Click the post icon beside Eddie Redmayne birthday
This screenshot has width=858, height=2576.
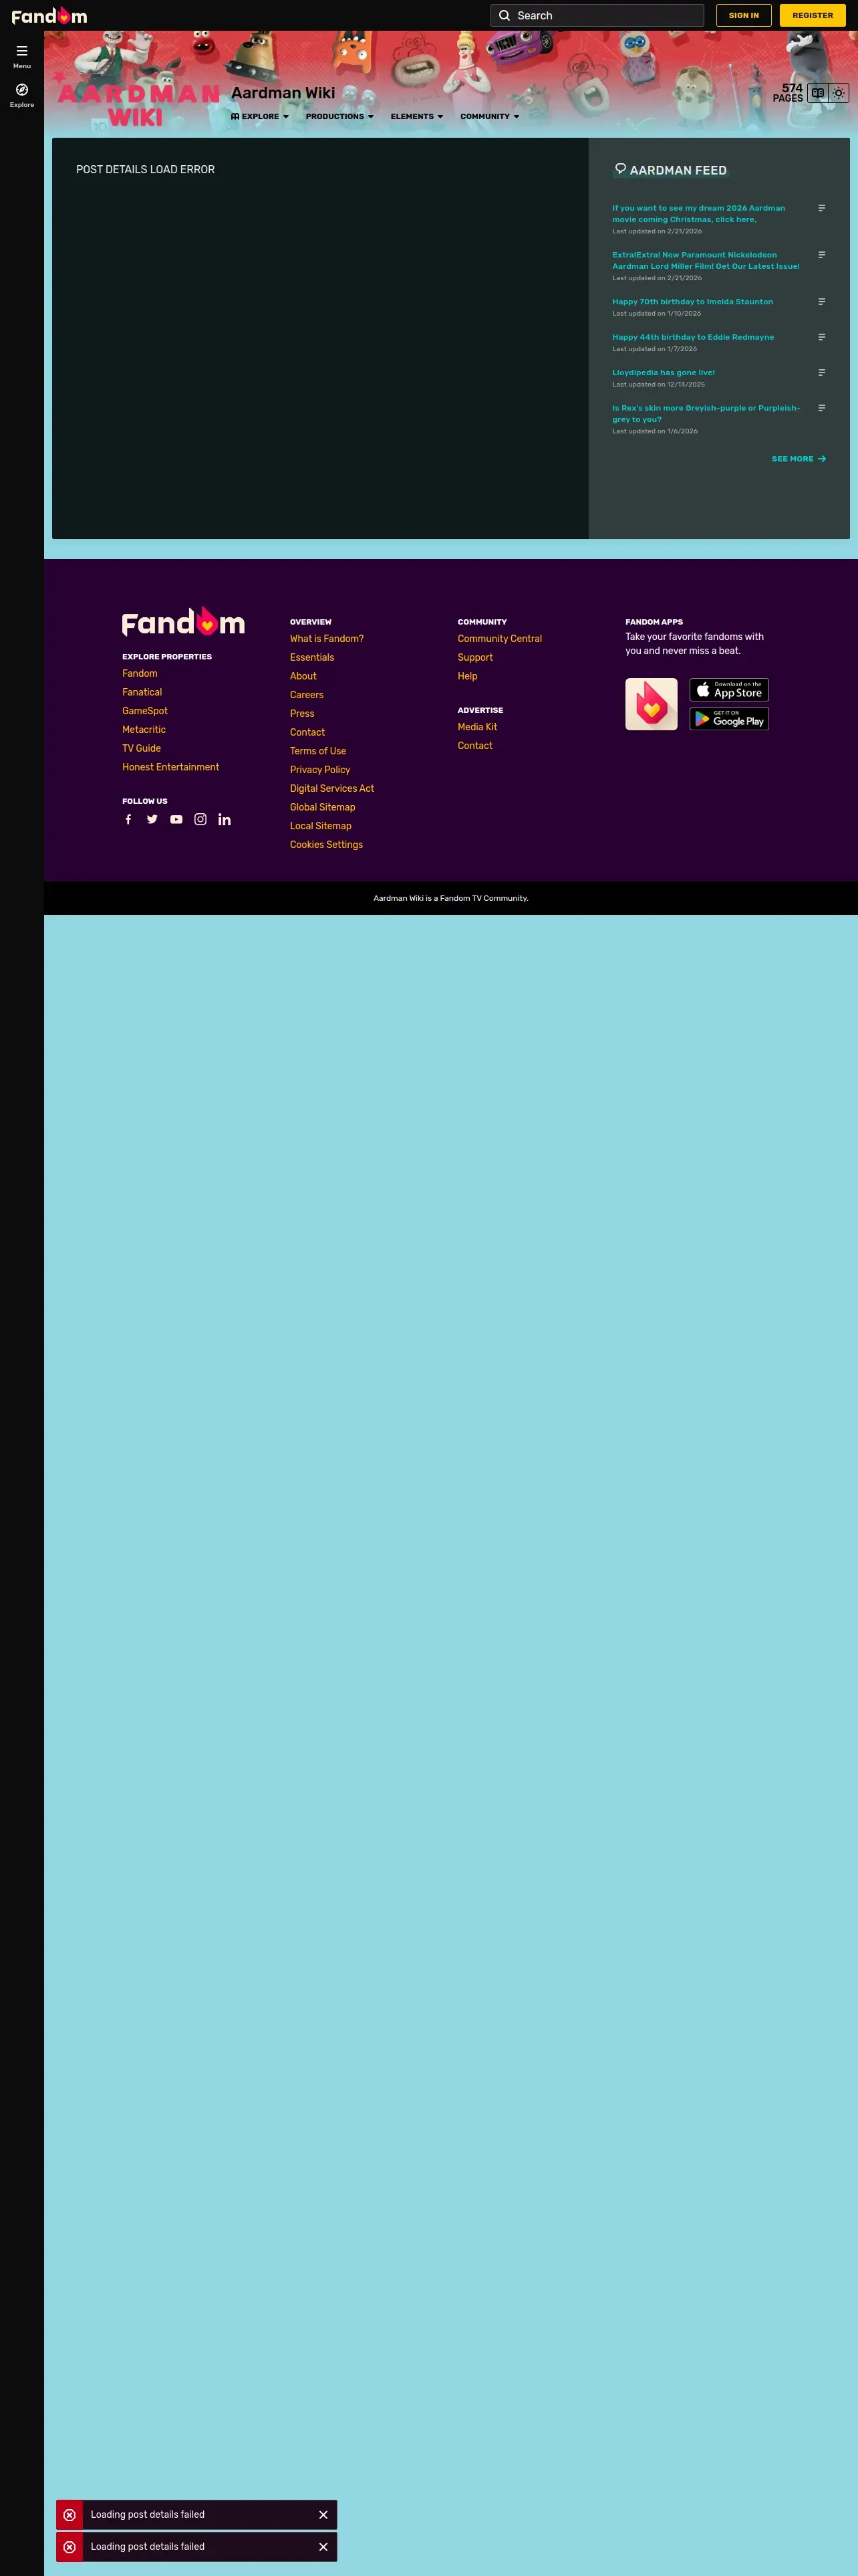821,337
